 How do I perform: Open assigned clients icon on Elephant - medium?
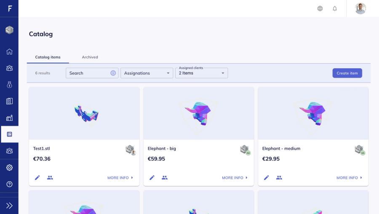pos(279,178)
